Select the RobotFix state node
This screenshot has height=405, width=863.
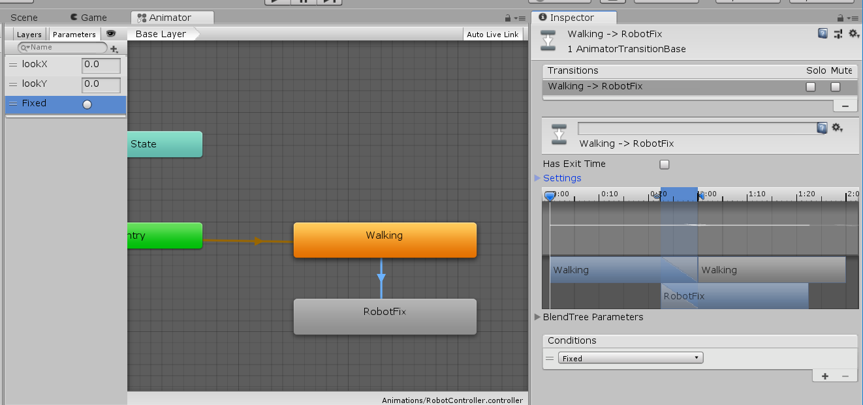[x=384, y=316]
